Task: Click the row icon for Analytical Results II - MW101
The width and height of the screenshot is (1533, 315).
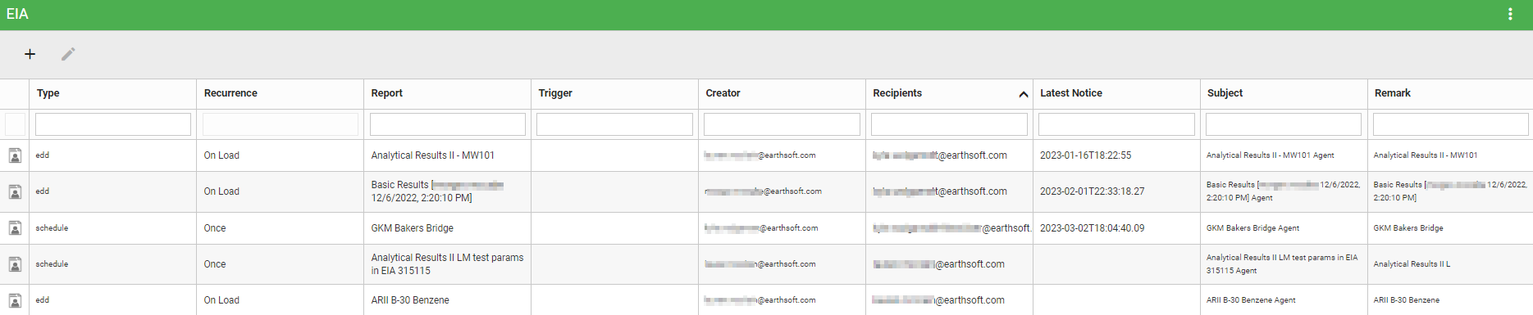Action: click(x=15, y=155)
